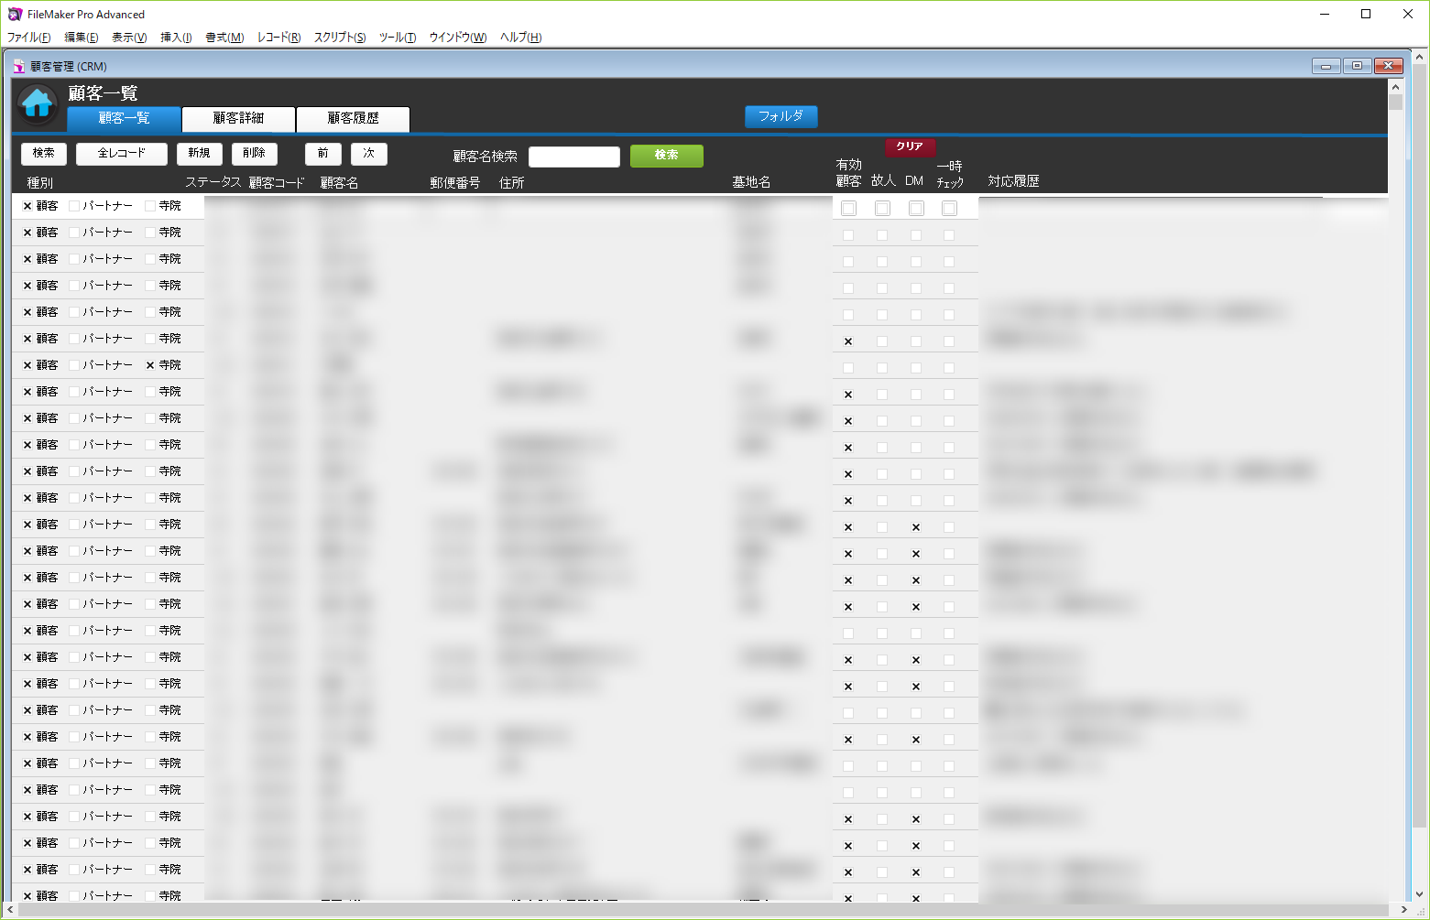Viewport: 1430px width, 920px height.
Task: Open the 表示(V) menu
Action: click(129, 38)
